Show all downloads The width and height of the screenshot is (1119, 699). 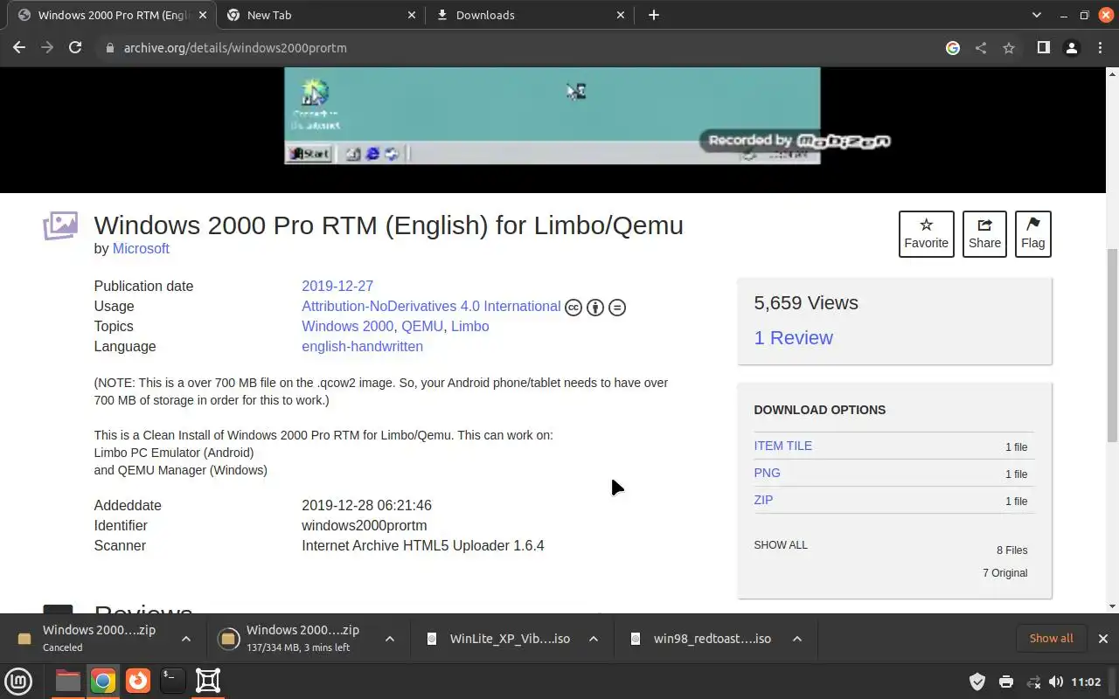coord(1051,639)
